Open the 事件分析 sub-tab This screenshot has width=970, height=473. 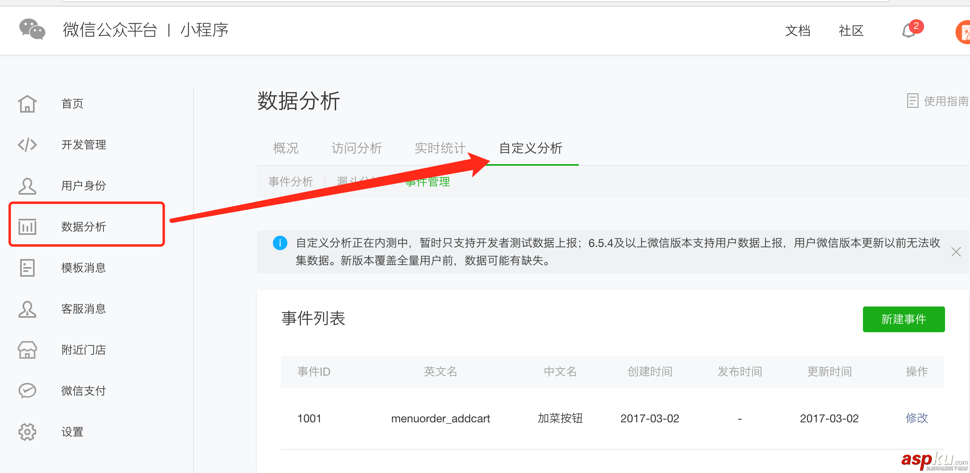(x=291, y=182)
